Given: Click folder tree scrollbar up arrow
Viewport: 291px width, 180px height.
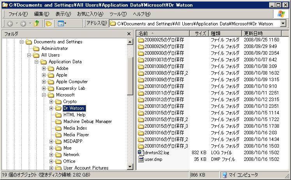Looking at the screenshot, I should click(x=130, y=42).
